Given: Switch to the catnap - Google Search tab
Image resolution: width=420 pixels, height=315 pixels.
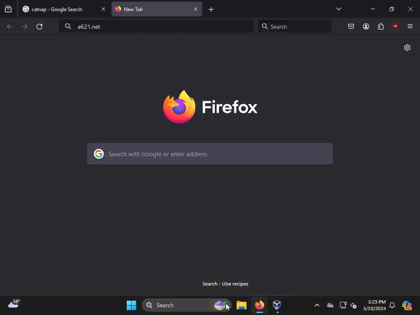Looking at the screenshot, I should point(64,9).
